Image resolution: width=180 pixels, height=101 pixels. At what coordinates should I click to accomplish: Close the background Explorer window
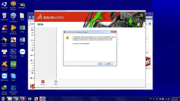pyautogui.click(x=150, y=14)
